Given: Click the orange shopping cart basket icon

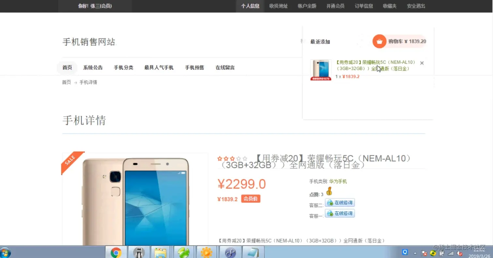Looking at the screenshot, I should click(379, 41).
